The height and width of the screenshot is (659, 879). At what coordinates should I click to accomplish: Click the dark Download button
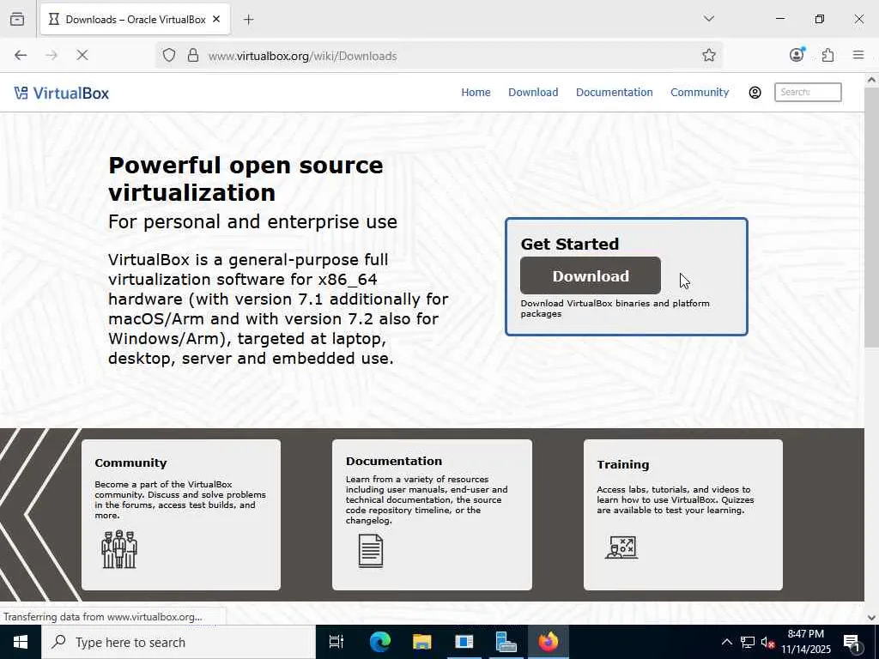(x=591, y=275)
